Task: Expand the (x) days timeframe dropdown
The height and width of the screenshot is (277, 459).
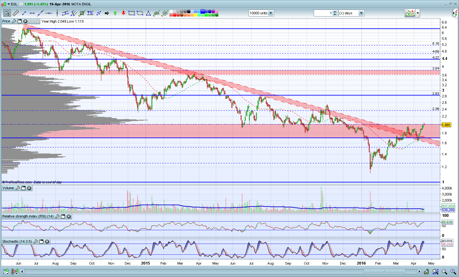Action: click(361, 13)
